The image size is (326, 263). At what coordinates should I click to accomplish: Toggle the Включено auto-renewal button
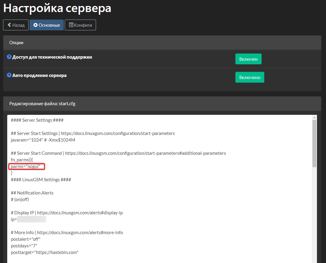pyautogui.click(x=250, y=77)
